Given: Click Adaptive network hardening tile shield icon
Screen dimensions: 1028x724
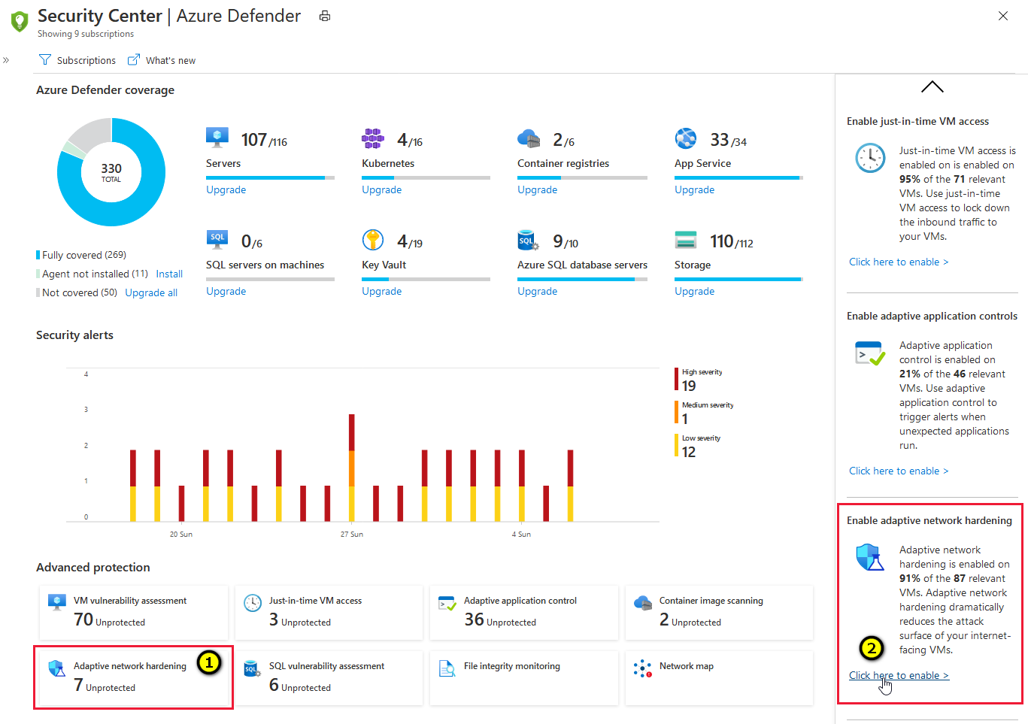Looking at the screenshot, I should pos(57,668).
